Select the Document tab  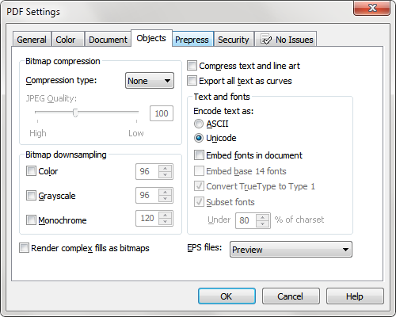(x=108, y=40)
